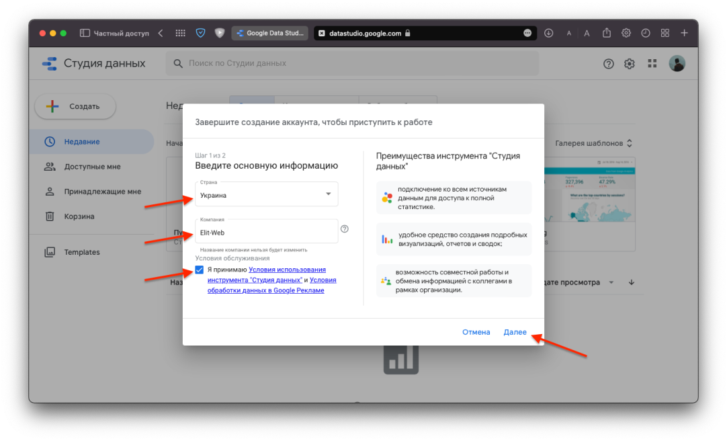Click the Safari share icon
The image size is (727, 441).
[x=607, y=32]
